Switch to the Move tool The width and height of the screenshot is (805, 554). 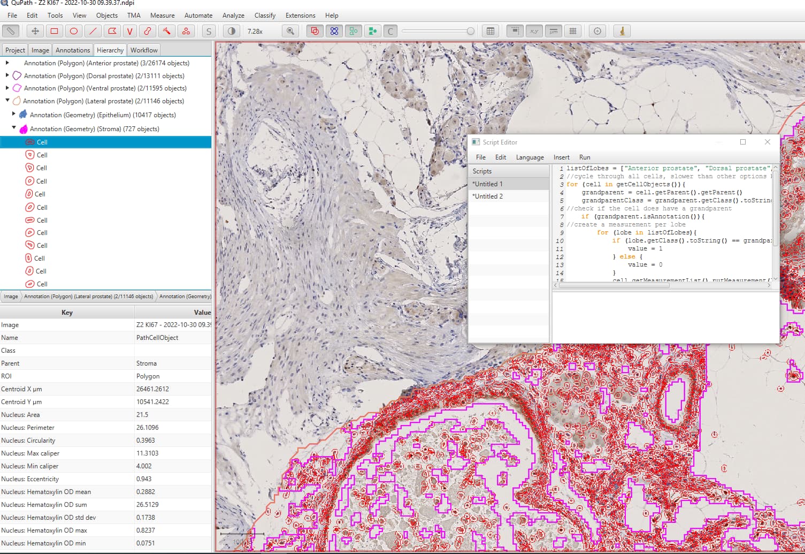click(35, 31)
